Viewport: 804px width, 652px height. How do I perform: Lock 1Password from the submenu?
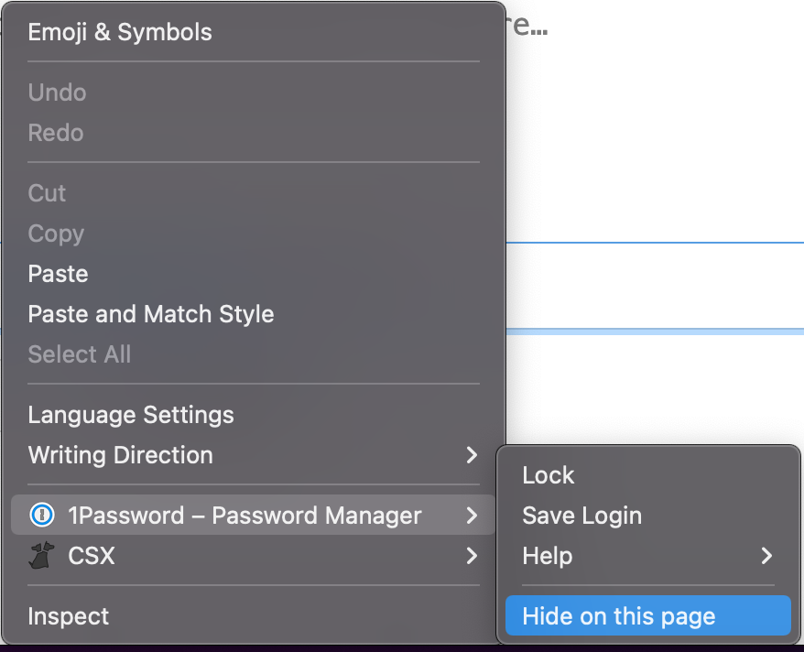click(549, 475)
